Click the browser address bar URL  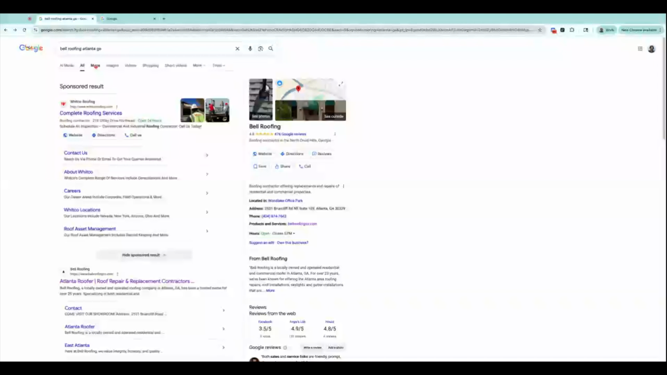point(286,30)
